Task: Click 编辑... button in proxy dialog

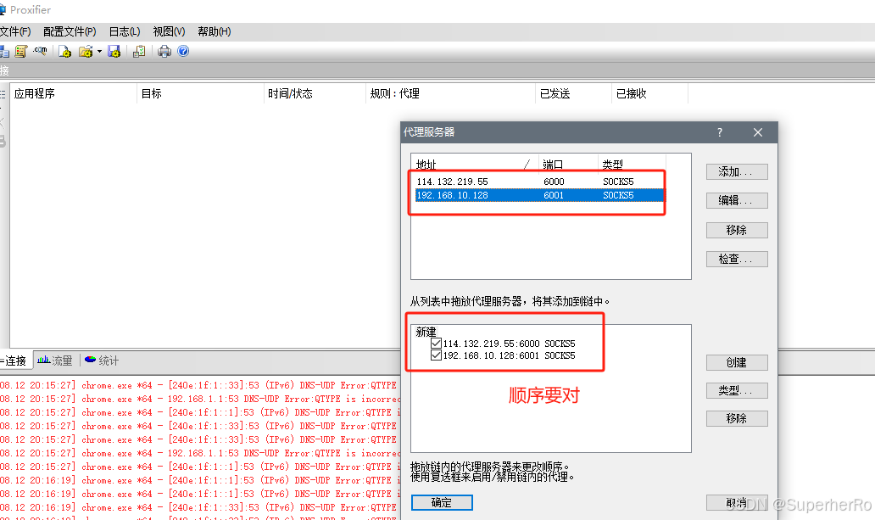Action: [x=737, y=200]
